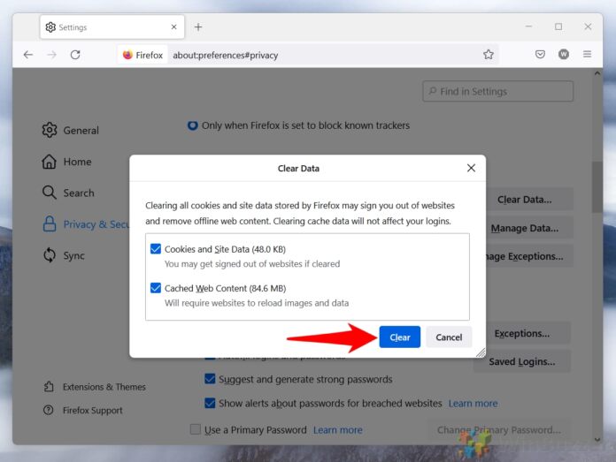Viewport: 616px width, 462px height.
Task: Open the account avatar icon
Action: click(564, 54)
